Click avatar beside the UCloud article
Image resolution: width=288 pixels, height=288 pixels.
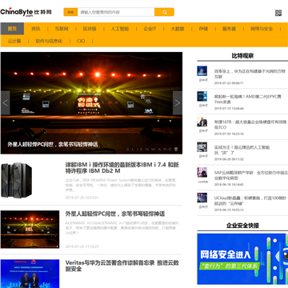(202, 198)
